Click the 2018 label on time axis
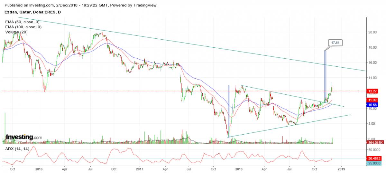 click(239, 169)
